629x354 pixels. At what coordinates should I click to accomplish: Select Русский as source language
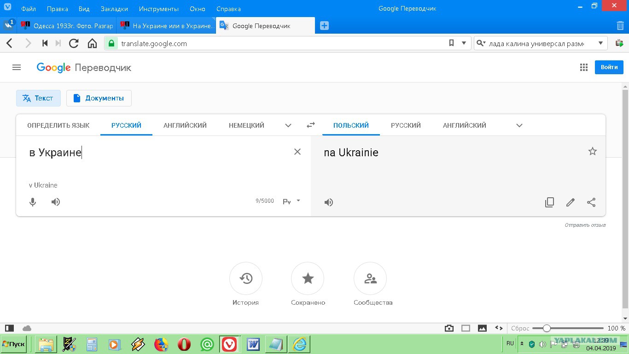pos(126,125)
